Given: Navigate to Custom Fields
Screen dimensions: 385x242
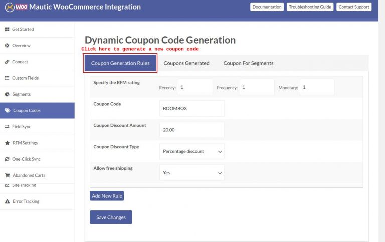Looking at the screenshot, I should coord(37,78).
